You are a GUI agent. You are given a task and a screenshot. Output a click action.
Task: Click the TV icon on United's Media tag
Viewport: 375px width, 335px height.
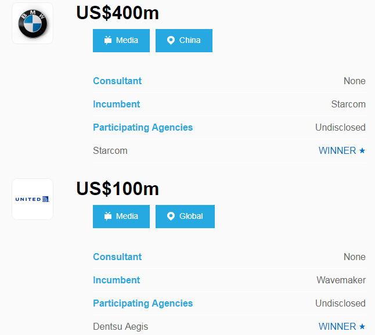[x=107, y=217]
